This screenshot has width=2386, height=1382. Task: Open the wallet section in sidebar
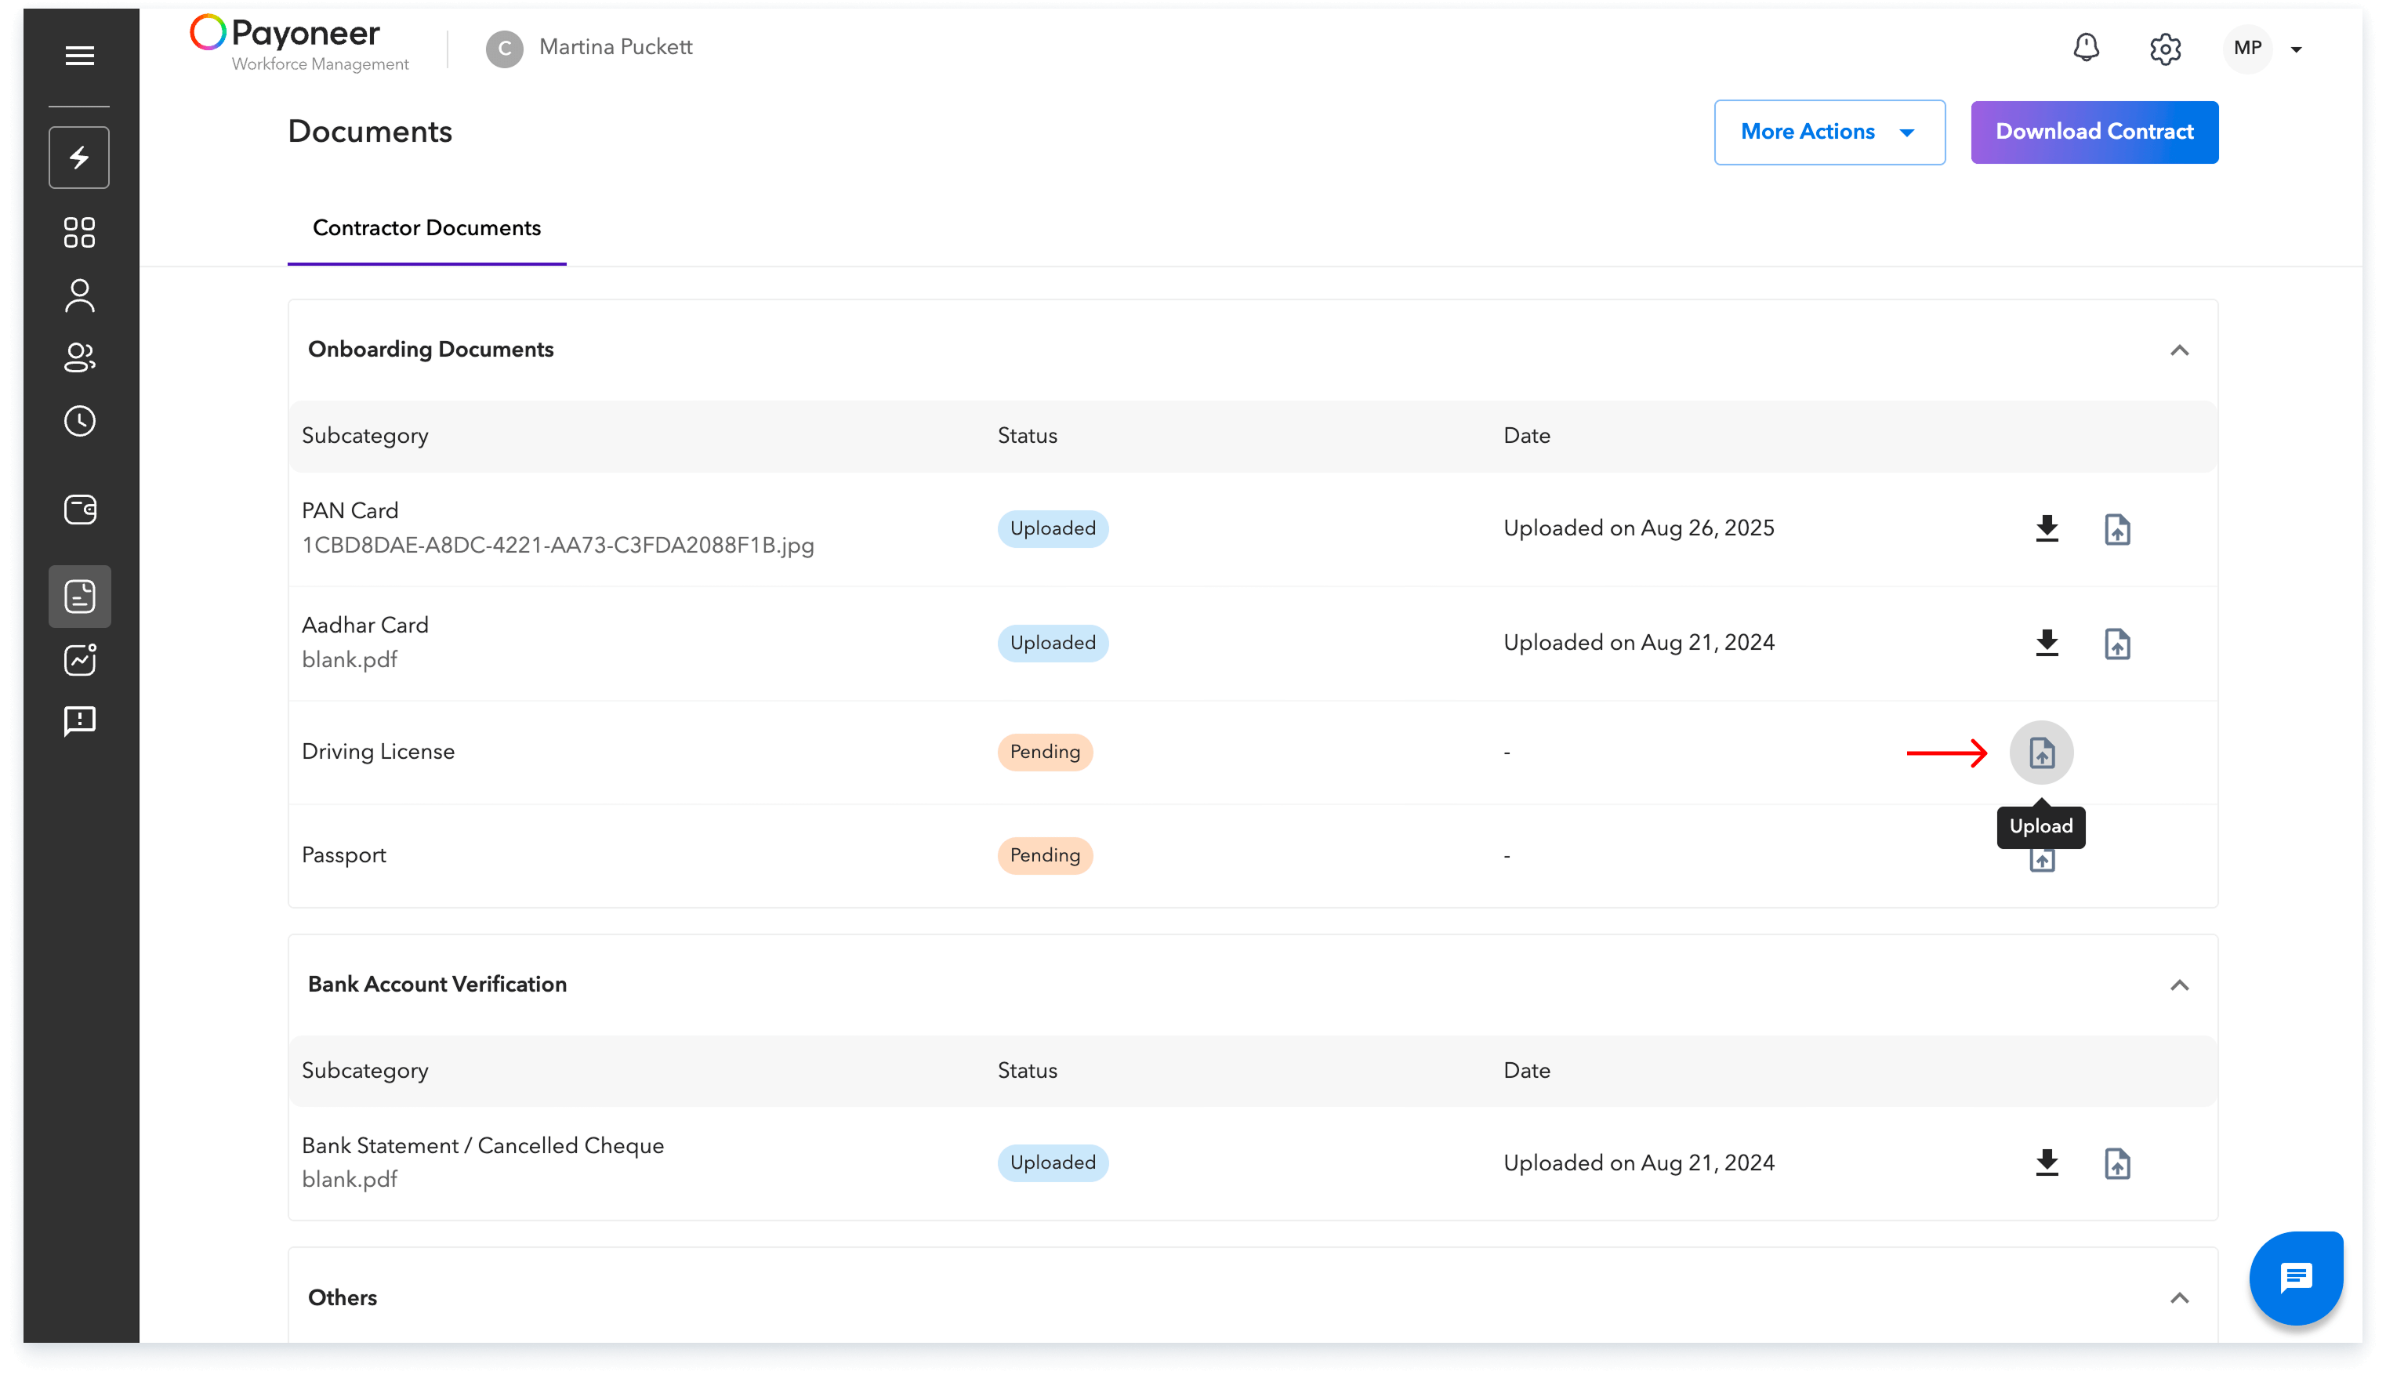pos(79,510)
